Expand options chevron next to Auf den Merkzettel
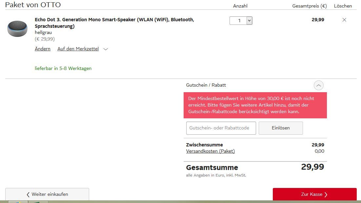The image size is (361, 203). click(x=106, y=49)
